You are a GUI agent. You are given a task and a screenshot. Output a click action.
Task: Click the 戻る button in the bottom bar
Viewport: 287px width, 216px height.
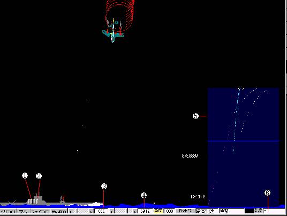pos(23,211)
